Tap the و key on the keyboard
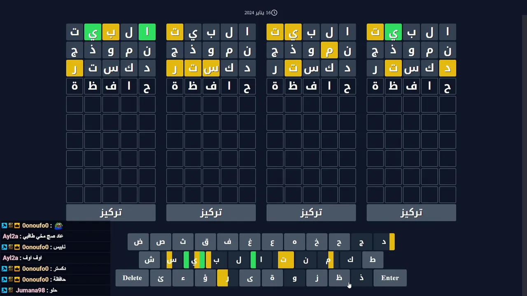This screenshot has height=296, width=527. click(294, 278)
